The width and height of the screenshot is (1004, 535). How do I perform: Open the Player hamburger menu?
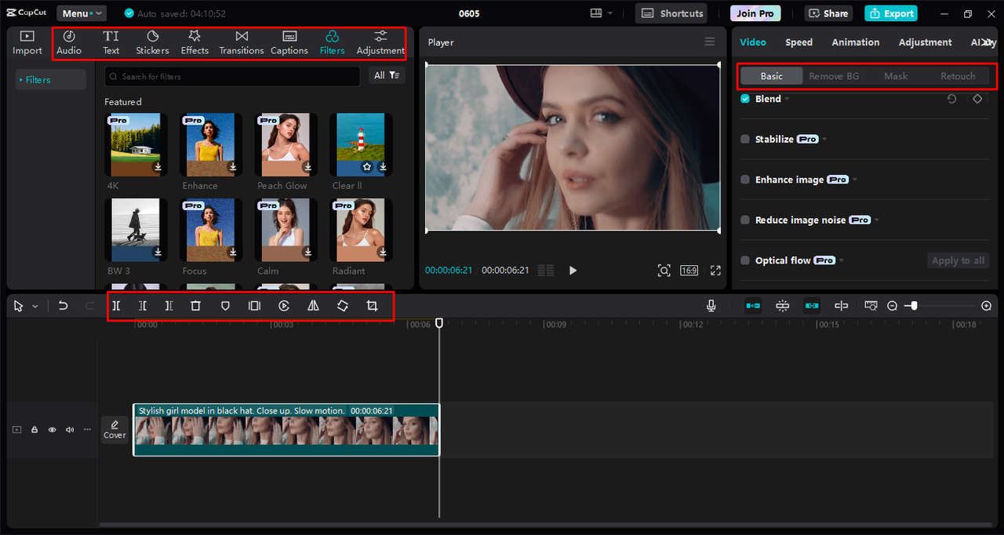710,42
